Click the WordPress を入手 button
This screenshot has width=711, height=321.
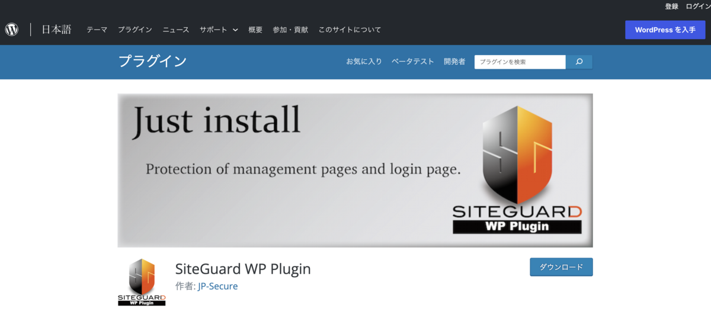pyautogui.click(x=665, y=30)
